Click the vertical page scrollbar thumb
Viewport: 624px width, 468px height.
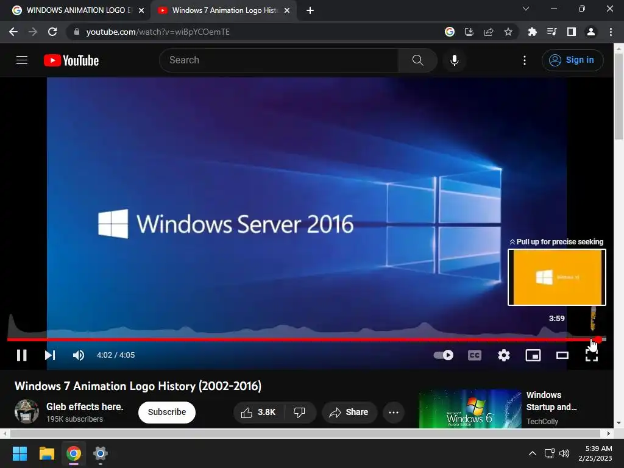pos(619,96)
